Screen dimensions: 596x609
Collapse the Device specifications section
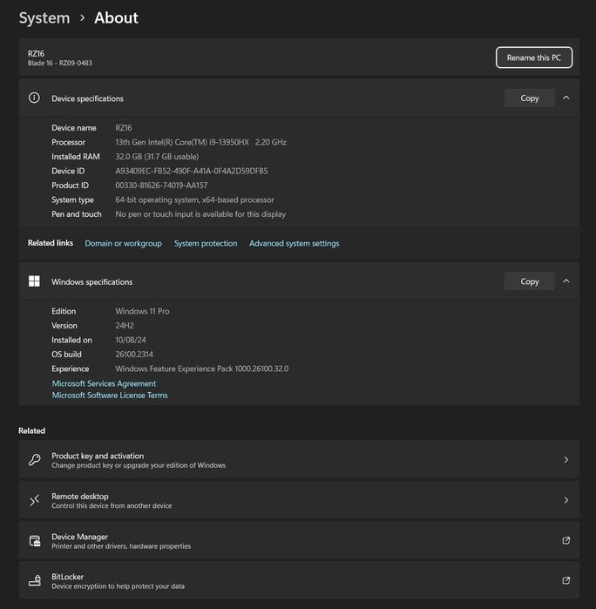(x=566, y=98)
